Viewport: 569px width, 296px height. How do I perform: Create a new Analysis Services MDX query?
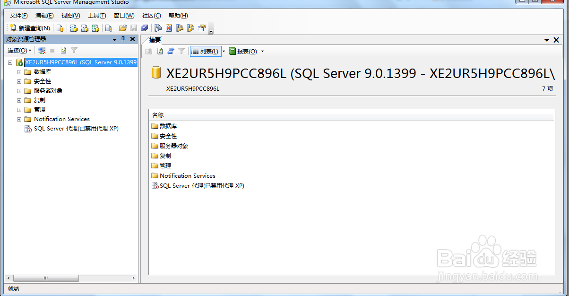click(74, 28)
